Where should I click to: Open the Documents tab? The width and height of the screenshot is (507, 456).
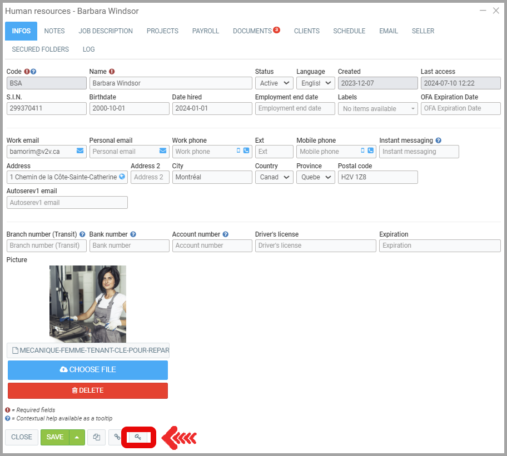(x=253, y=31)
